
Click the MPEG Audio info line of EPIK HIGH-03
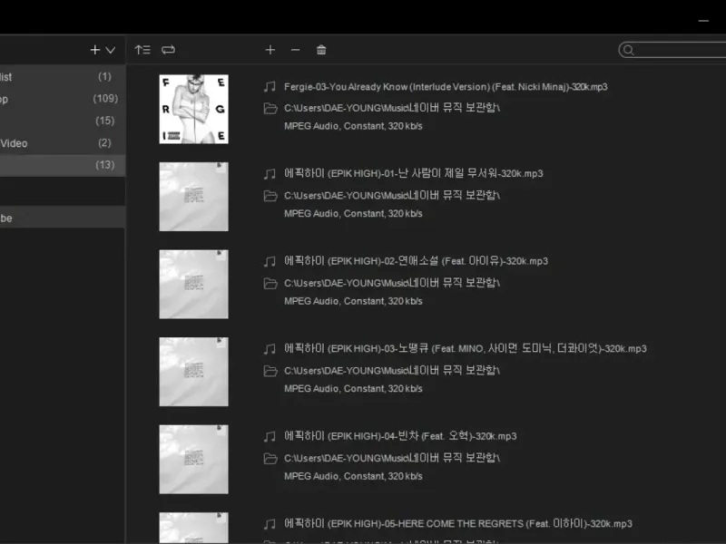(353, 388)
